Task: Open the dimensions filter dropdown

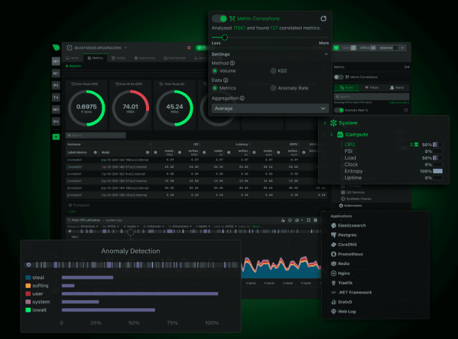Action: pos(179,226)
